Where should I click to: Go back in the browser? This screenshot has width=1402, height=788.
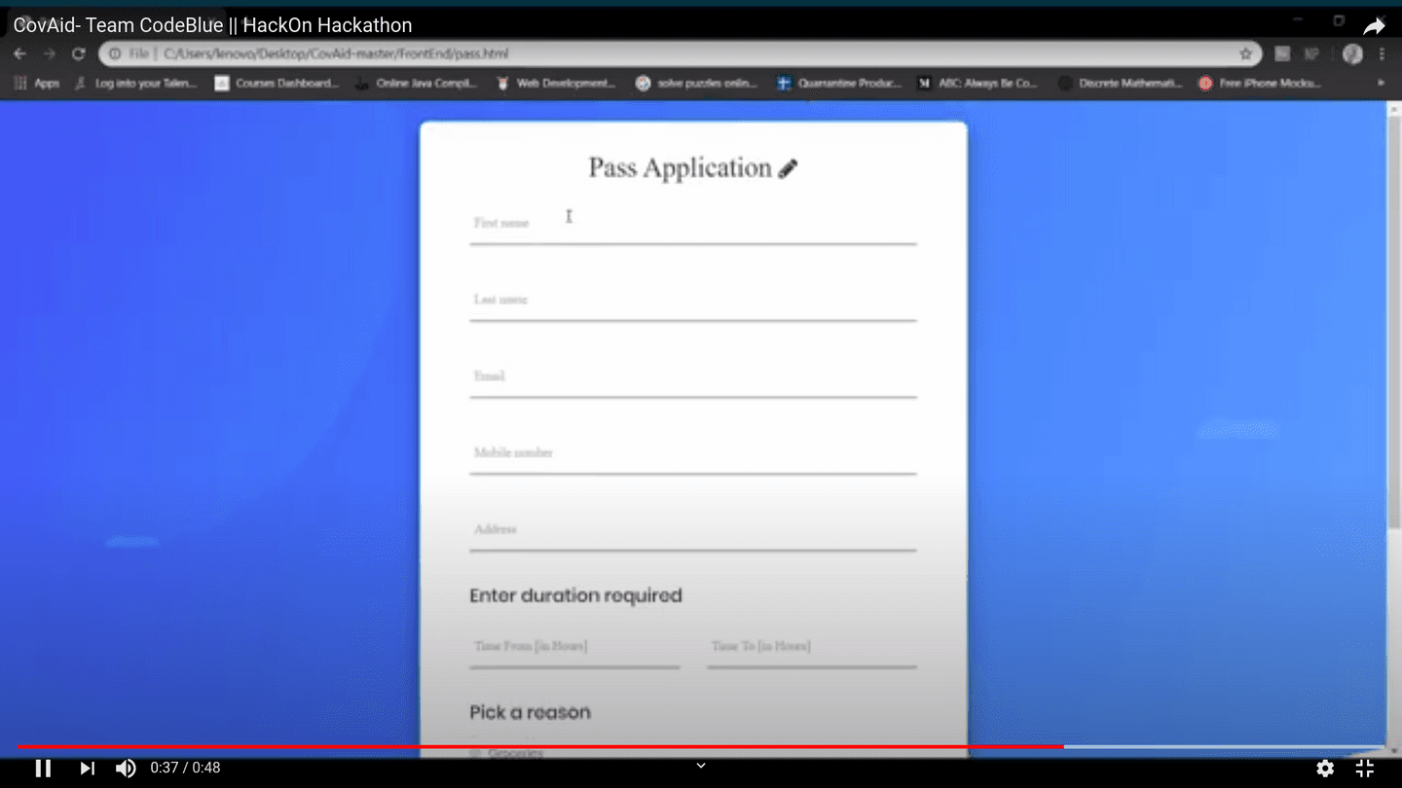(20, 54)
